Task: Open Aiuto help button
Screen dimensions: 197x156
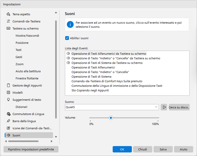Action: click(x=183, y=149)
